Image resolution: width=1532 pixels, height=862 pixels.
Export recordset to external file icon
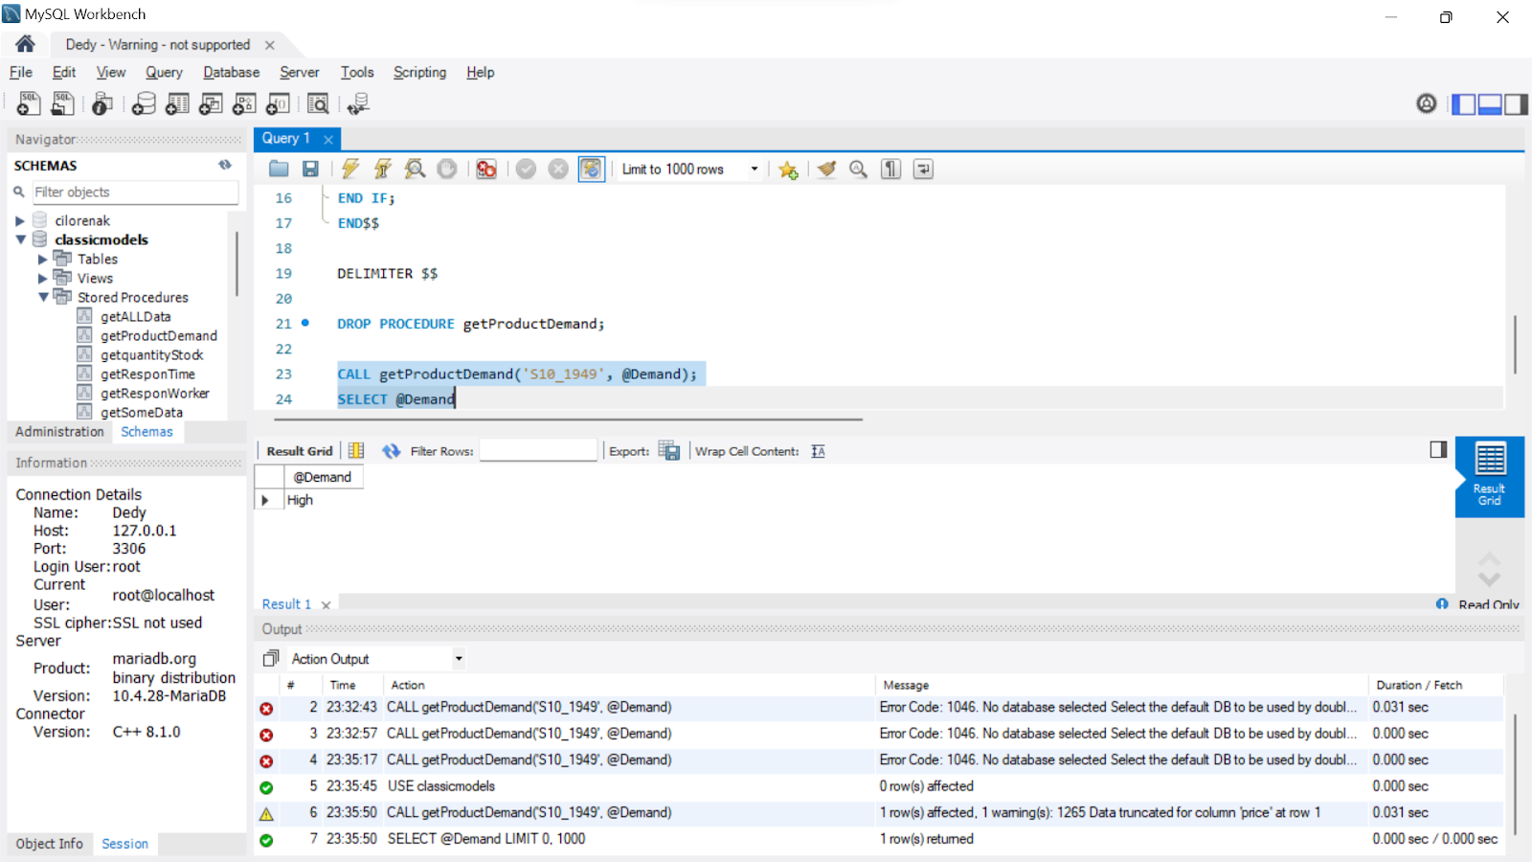click(669, 451)
